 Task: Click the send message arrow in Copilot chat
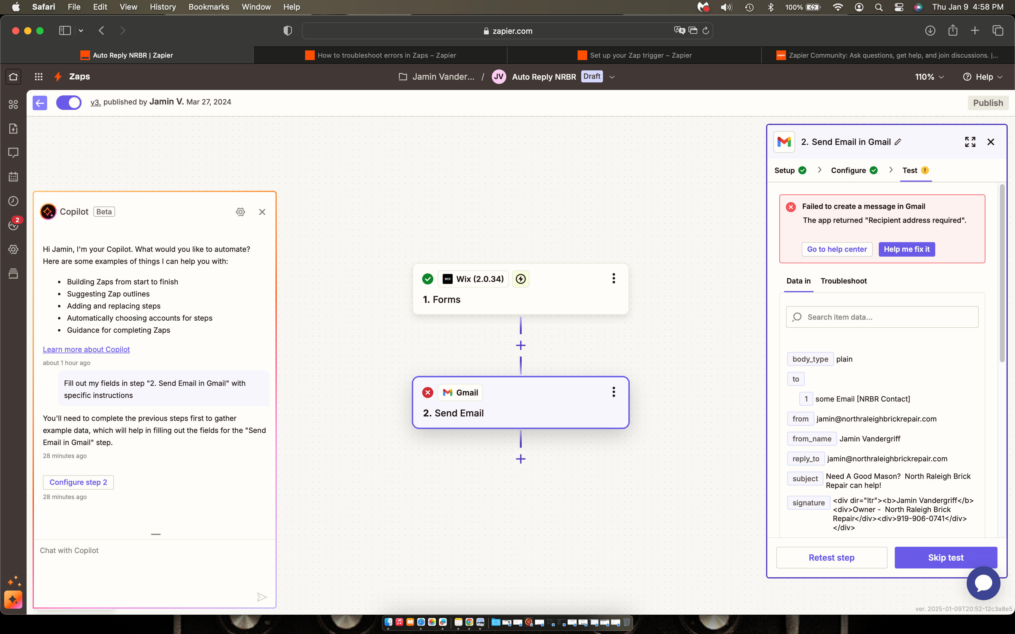[262, 597]
